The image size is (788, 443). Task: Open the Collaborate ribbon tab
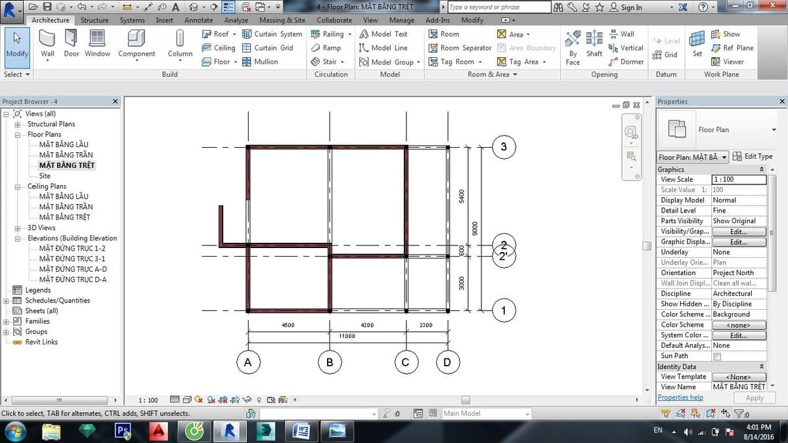point(334,20)
